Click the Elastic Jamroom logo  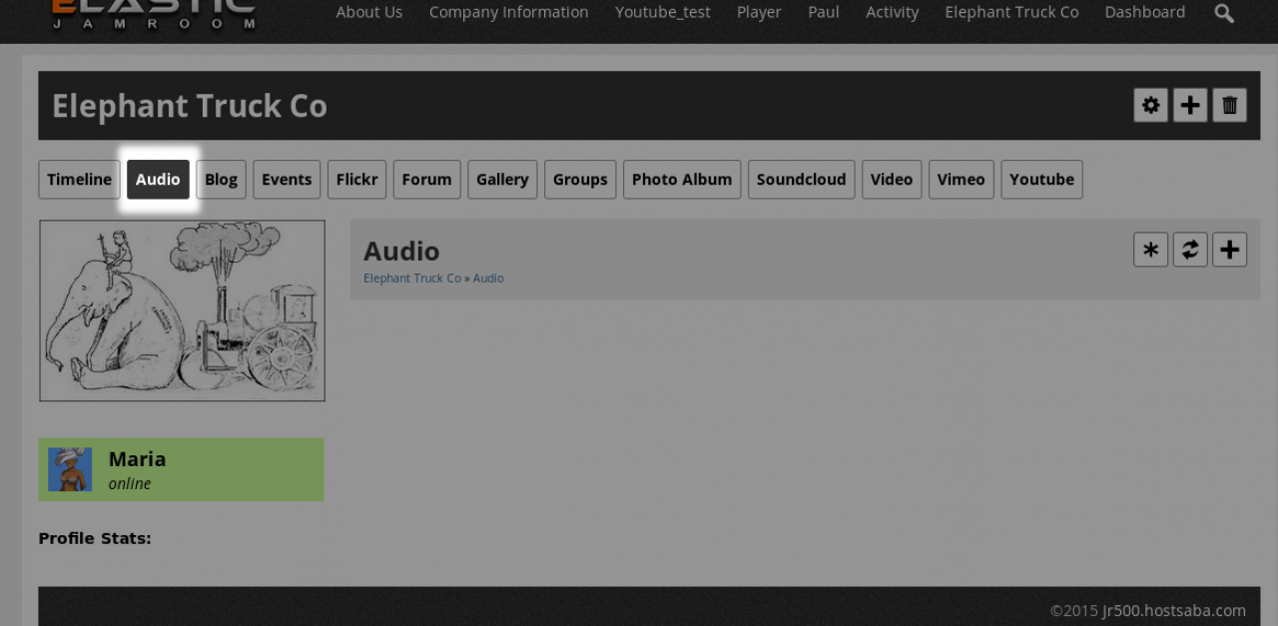(153, 12)
